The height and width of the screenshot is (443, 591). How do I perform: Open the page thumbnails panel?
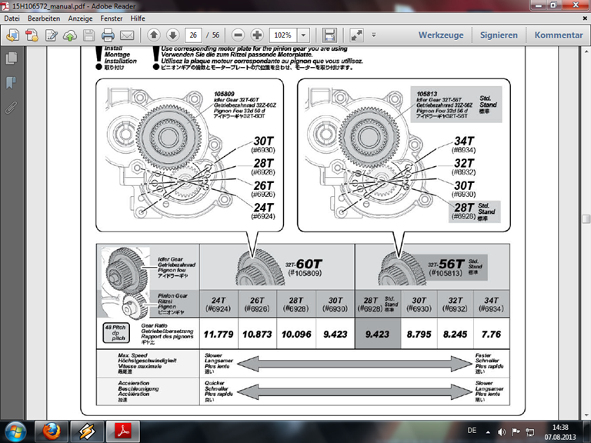point(11,58)
